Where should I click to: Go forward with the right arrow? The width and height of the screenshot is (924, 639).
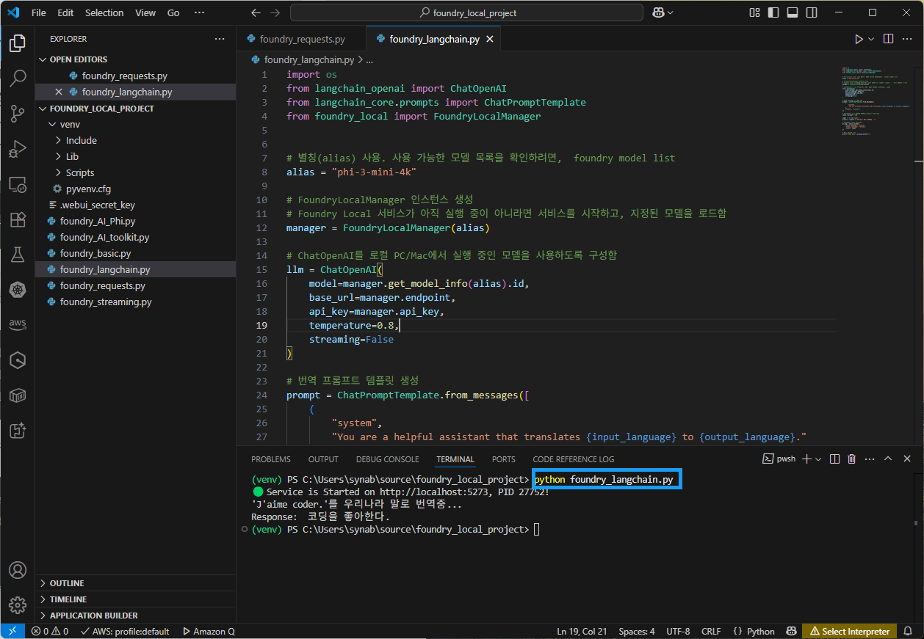click(275, 12)
